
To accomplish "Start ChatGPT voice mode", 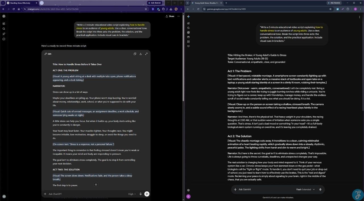I will tap(147, 194).
